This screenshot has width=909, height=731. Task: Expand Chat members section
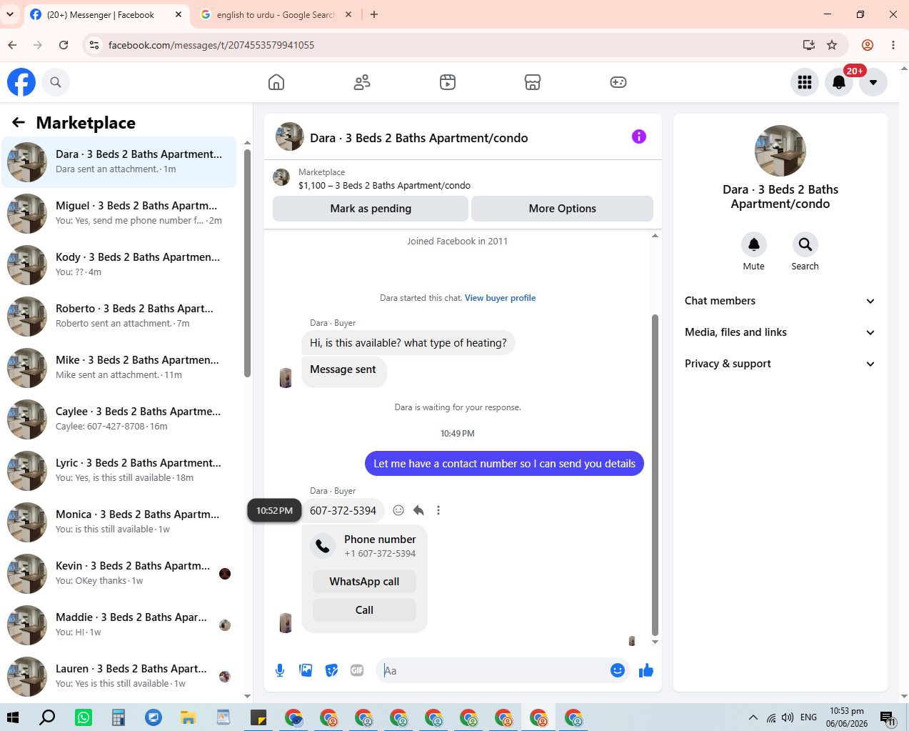(x=780, y=301)
